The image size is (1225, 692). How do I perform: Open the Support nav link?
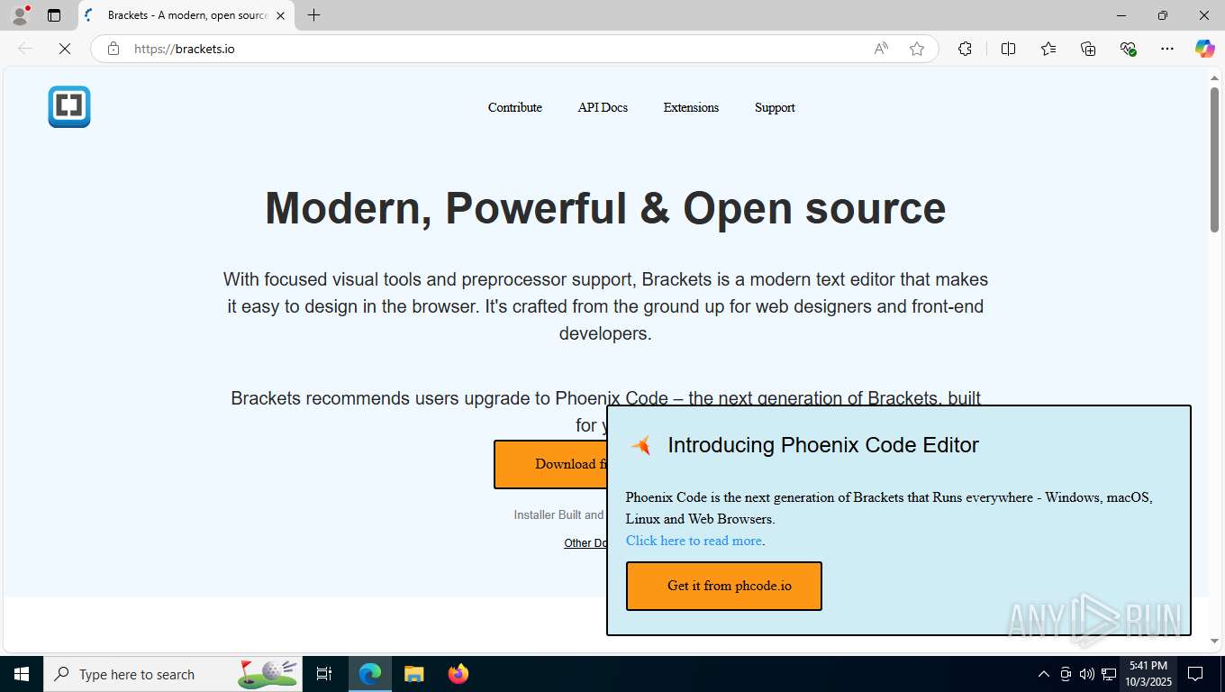[775, 107]
